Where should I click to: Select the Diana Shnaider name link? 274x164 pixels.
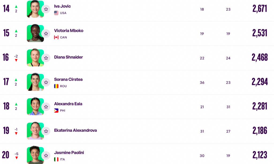tap(68, 57)
